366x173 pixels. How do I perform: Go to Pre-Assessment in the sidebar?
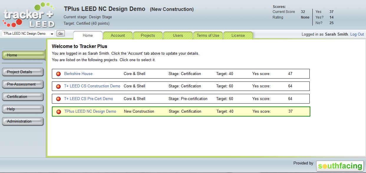[22, 84]
